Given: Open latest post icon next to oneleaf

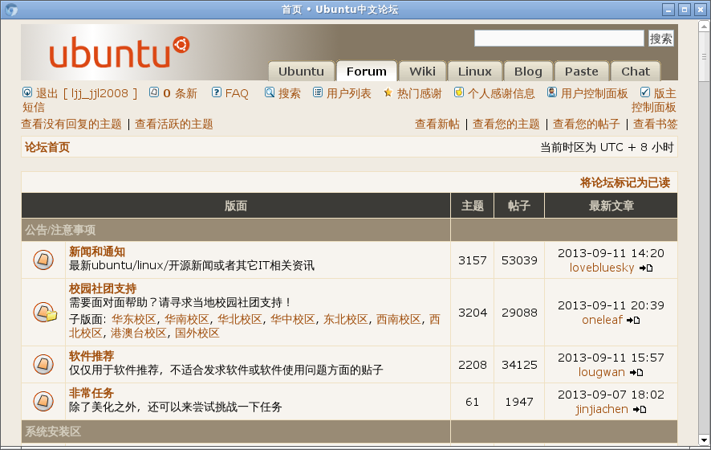Looking at the screenshot, I should [633, 320].
